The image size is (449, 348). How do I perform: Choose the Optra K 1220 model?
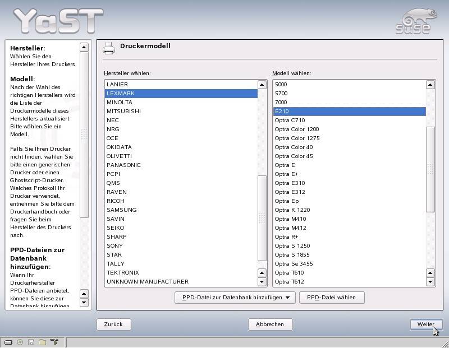pyautogui.click(x=349, y=210)
